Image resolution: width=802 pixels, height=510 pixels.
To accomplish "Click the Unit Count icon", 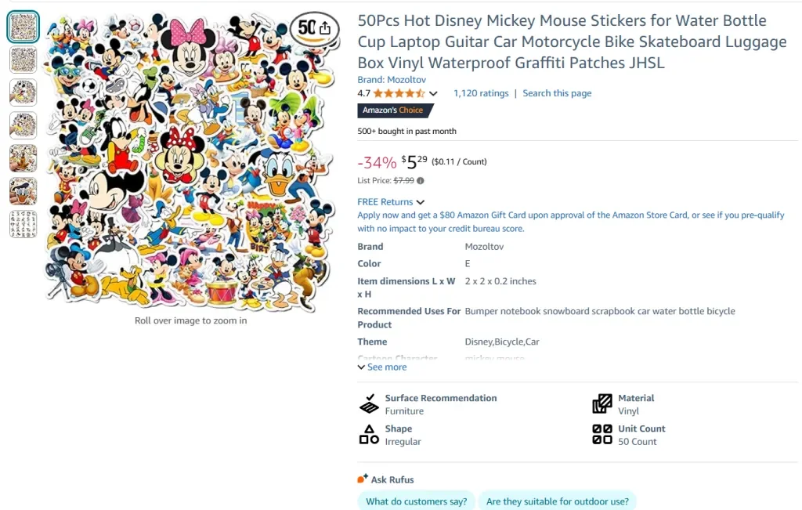I will point(602,435).
